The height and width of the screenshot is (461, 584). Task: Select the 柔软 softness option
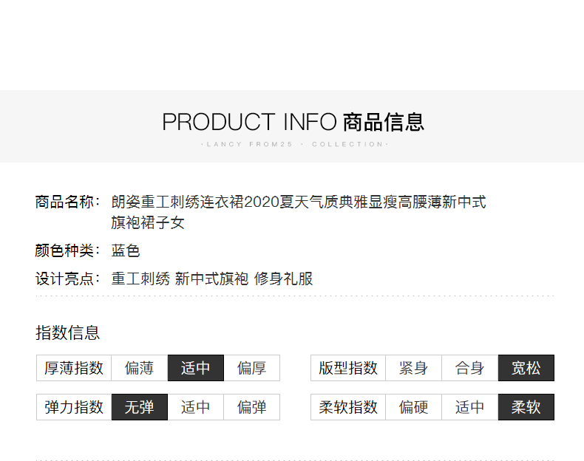[526, 407]
